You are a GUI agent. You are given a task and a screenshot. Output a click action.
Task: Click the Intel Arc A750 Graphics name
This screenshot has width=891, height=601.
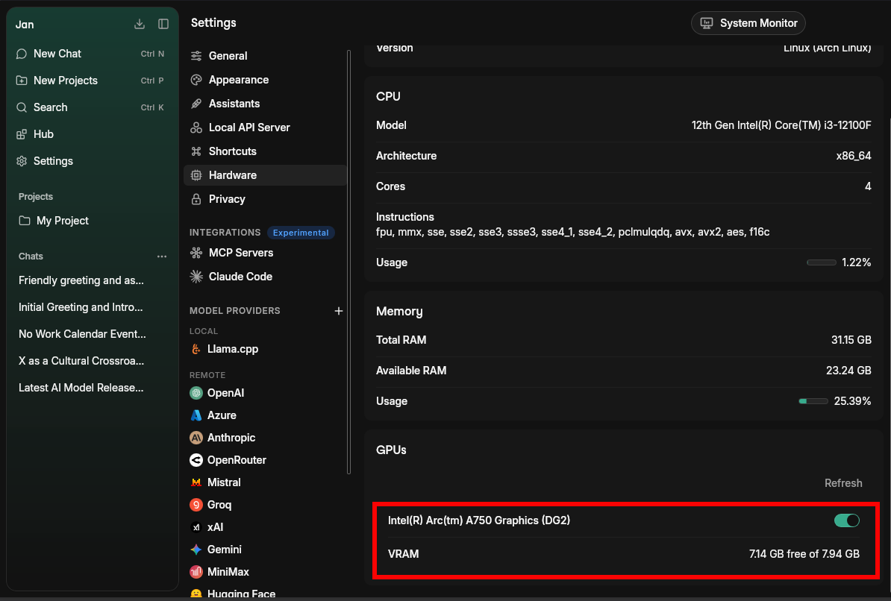coord(479,520)
